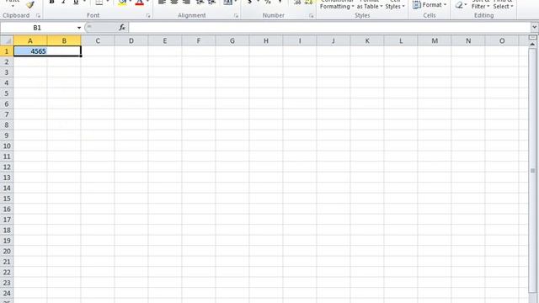The image size is (539, 303).
Task: Select column K header
Action: coord(367,41)
